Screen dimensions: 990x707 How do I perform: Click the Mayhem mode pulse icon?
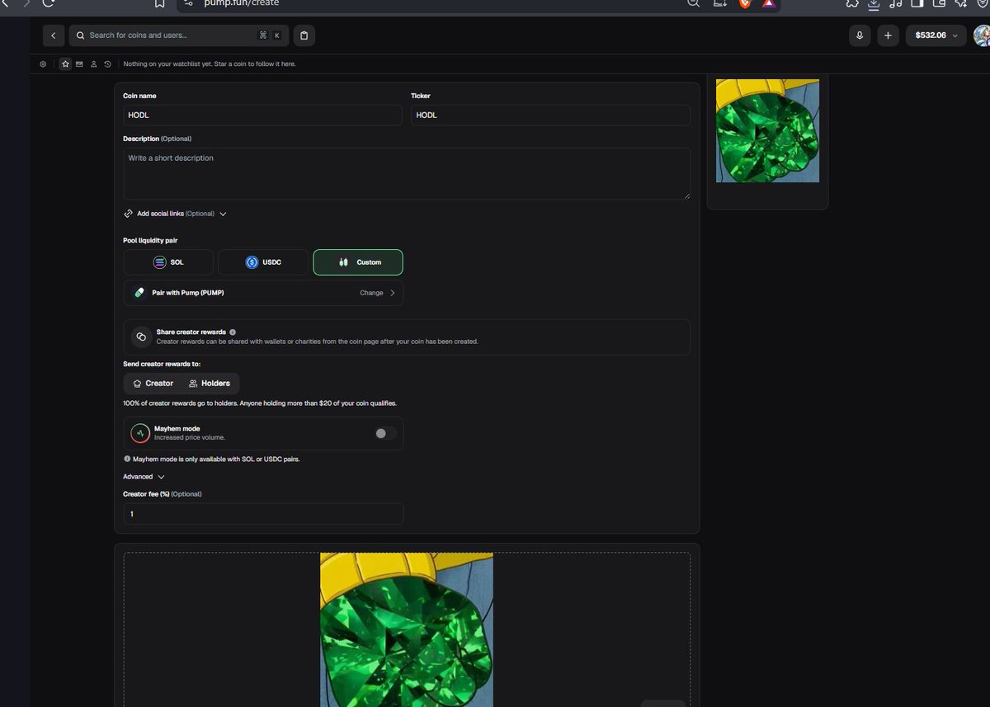tap(140, 433)
